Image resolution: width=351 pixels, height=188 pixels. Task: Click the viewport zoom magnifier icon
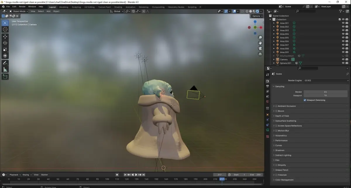(260, 38)
